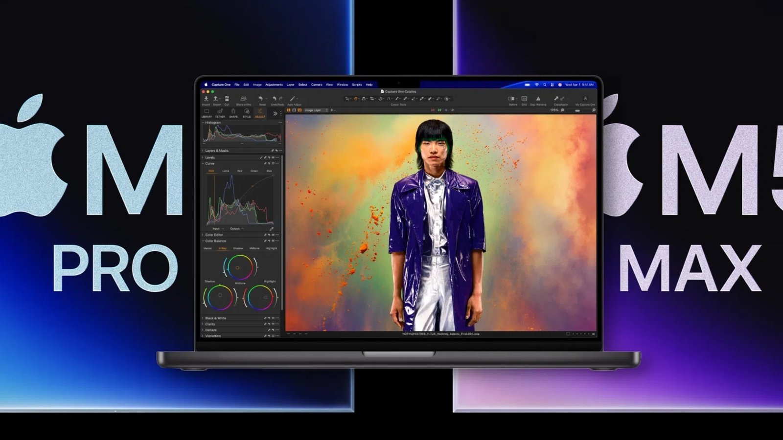
Task: Click the Reset adjustments button
Action: [x=261, y=98]
